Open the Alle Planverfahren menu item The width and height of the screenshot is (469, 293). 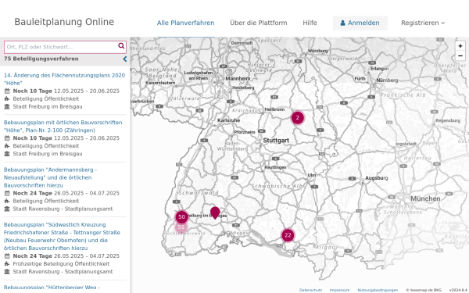[x=186, y=23]
